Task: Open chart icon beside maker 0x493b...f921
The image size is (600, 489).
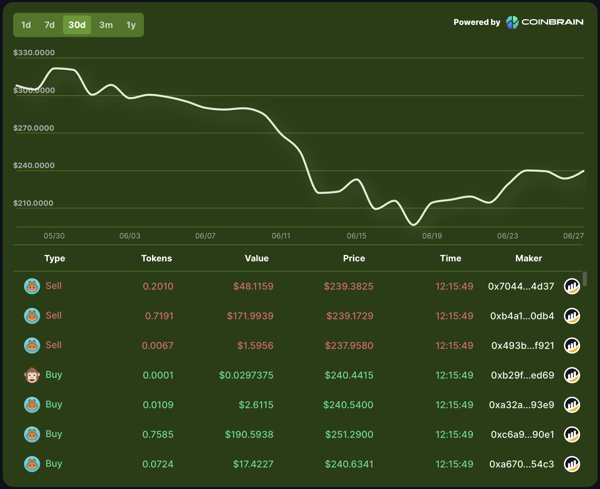Action: (x=572, y=346)
